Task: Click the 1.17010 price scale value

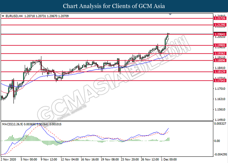Action: pyautogui.click(x=220, y=89)
